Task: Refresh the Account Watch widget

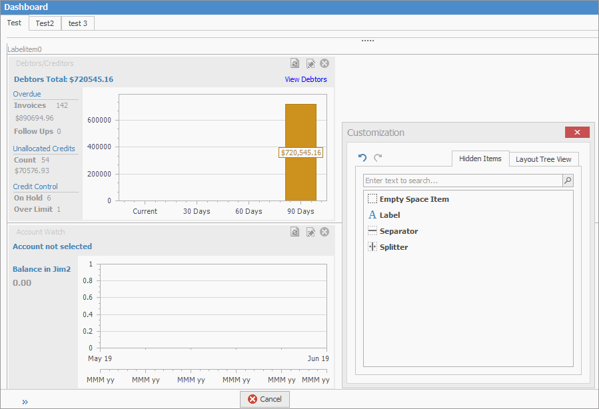Action: [x=295, y=232]
